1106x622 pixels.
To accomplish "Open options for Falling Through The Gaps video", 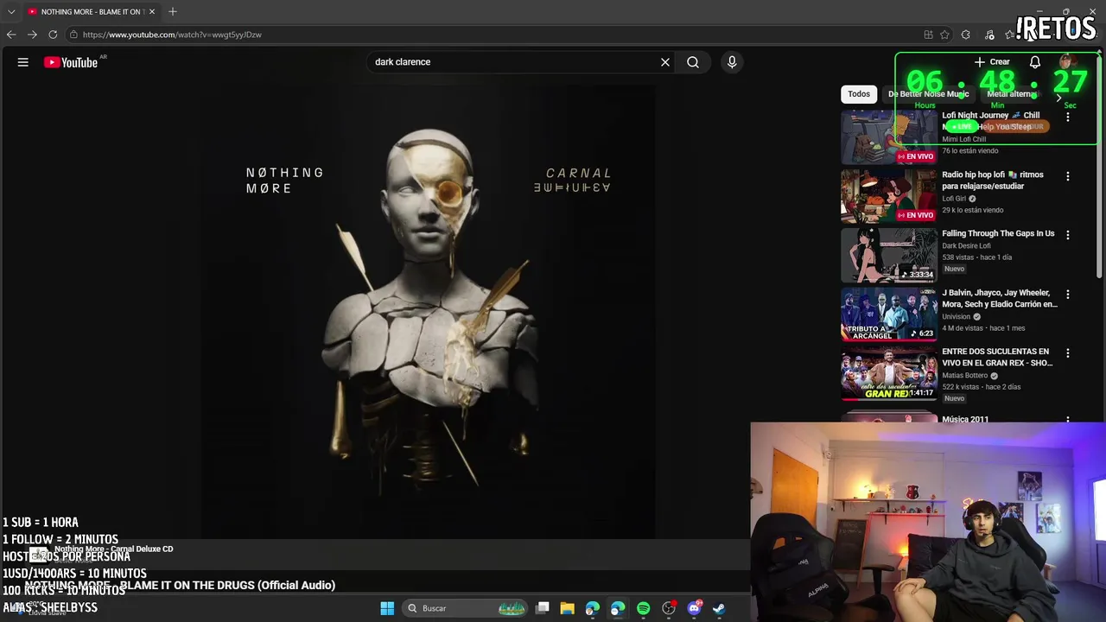I will tap(1068, 235).
